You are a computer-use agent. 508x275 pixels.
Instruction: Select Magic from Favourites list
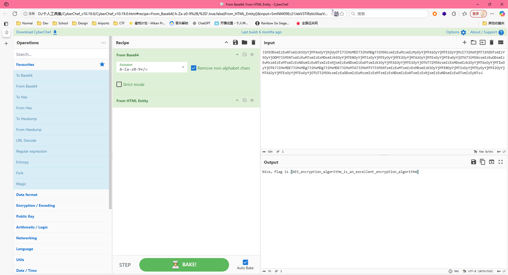click(x=21, y=184)
